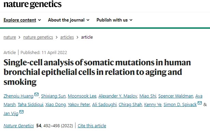210x131 pixels.
Task: Click the envelope icon beside Simon D. Spivack
Action: [200, 103]
